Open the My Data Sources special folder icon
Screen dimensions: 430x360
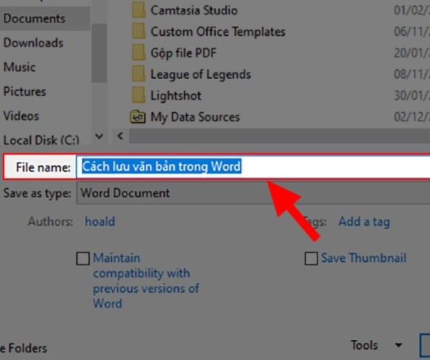click(x=139, y=117)
